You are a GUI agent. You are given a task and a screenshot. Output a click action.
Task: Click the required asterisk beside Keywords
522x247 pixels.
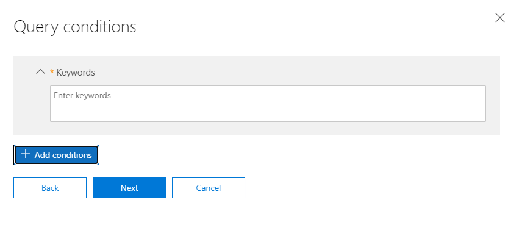(52, 73)
